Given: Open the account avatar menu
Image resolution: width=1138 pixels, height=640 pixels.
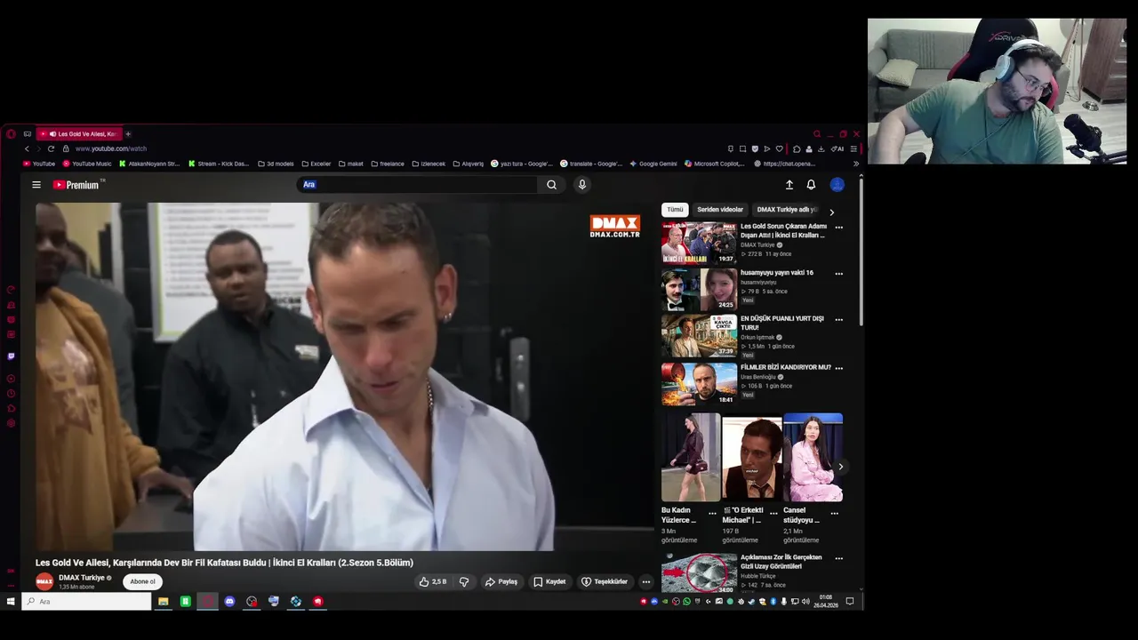Looking at the screenshot, I should pos(837,185).
